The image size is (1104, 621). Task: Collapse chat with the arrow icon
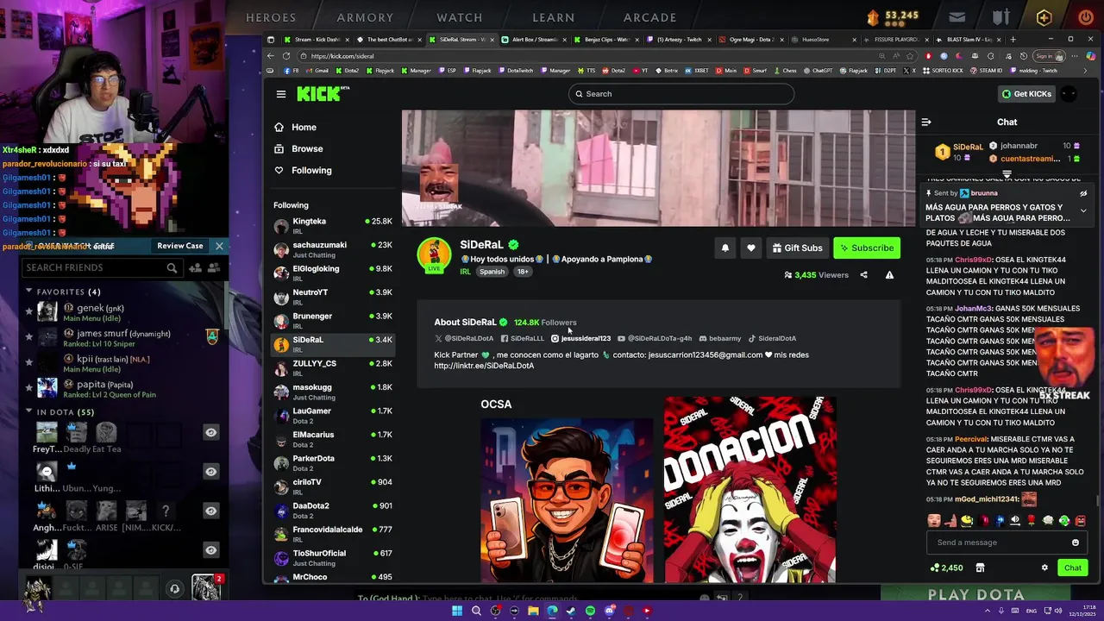pyautogui.click(x=926, y=122)
